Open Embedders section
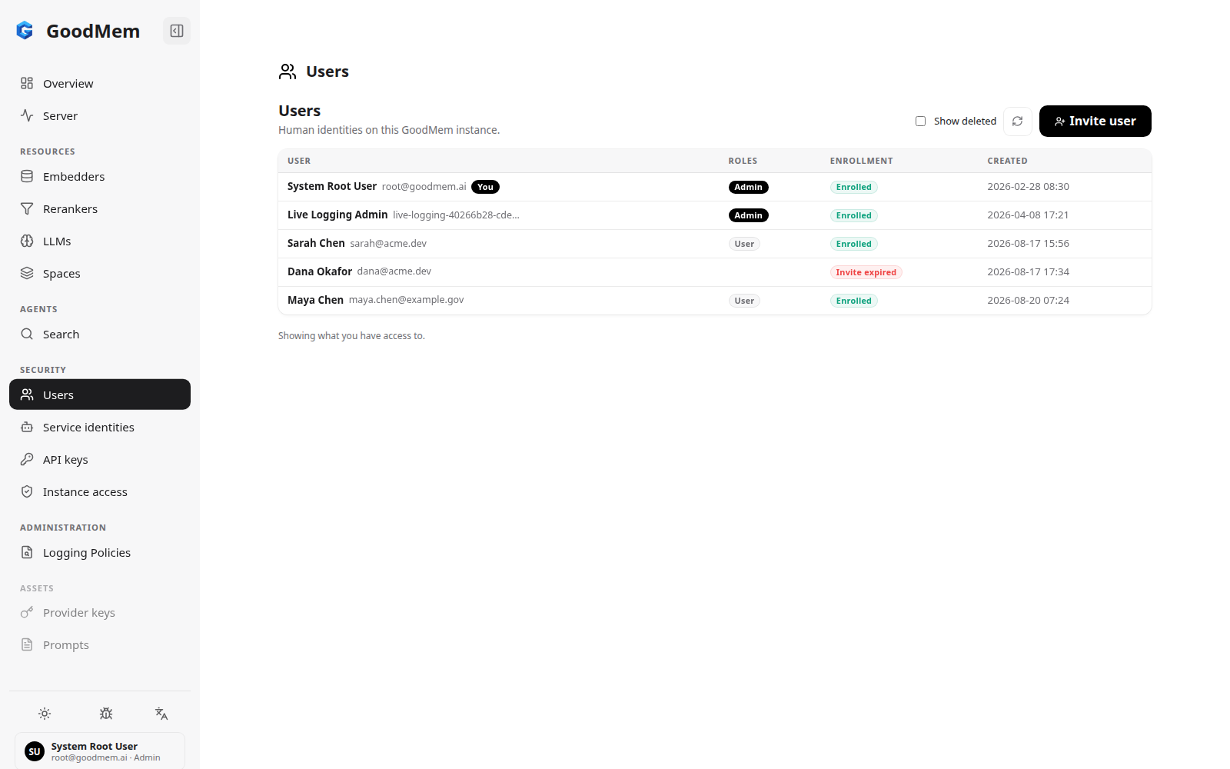Screen dimensions: 1230x769 click(100, 176)
